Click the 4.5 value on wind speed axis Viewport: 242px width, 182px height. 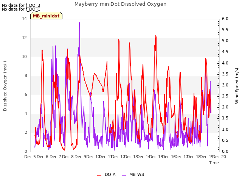pyautogui.click(x=225, y=52)
